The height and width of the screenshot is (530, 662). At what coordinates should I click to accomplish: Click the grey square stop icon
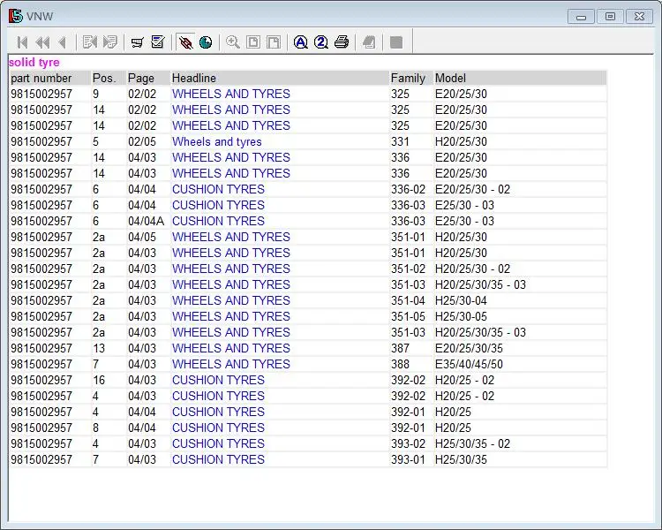click(396, 42)
